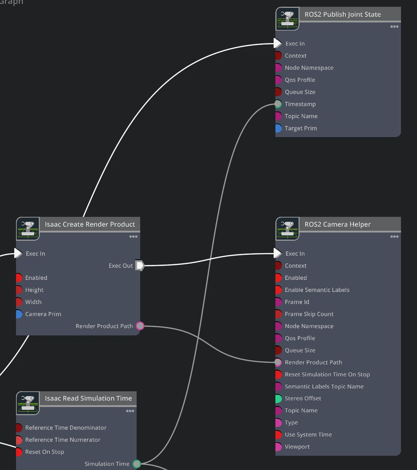This screenshot has width=417, height=470.
Task: Click Isaac Create Render Product title bar
Action: [90, 224]
